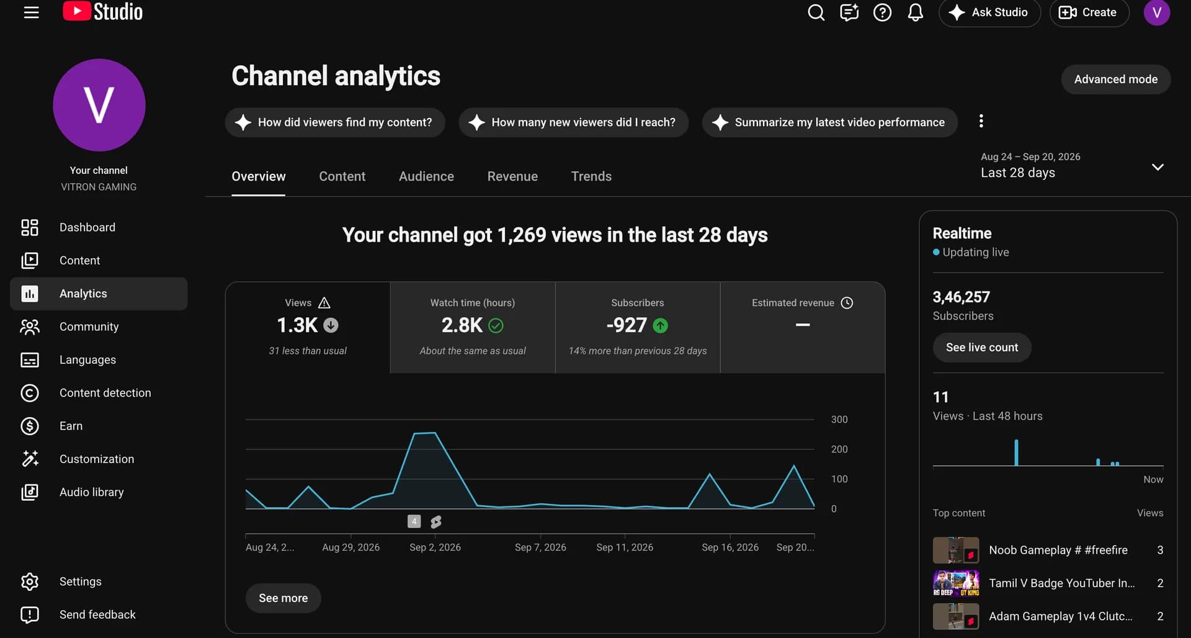Open the account avatar in top bar

tap(1156, 12)
